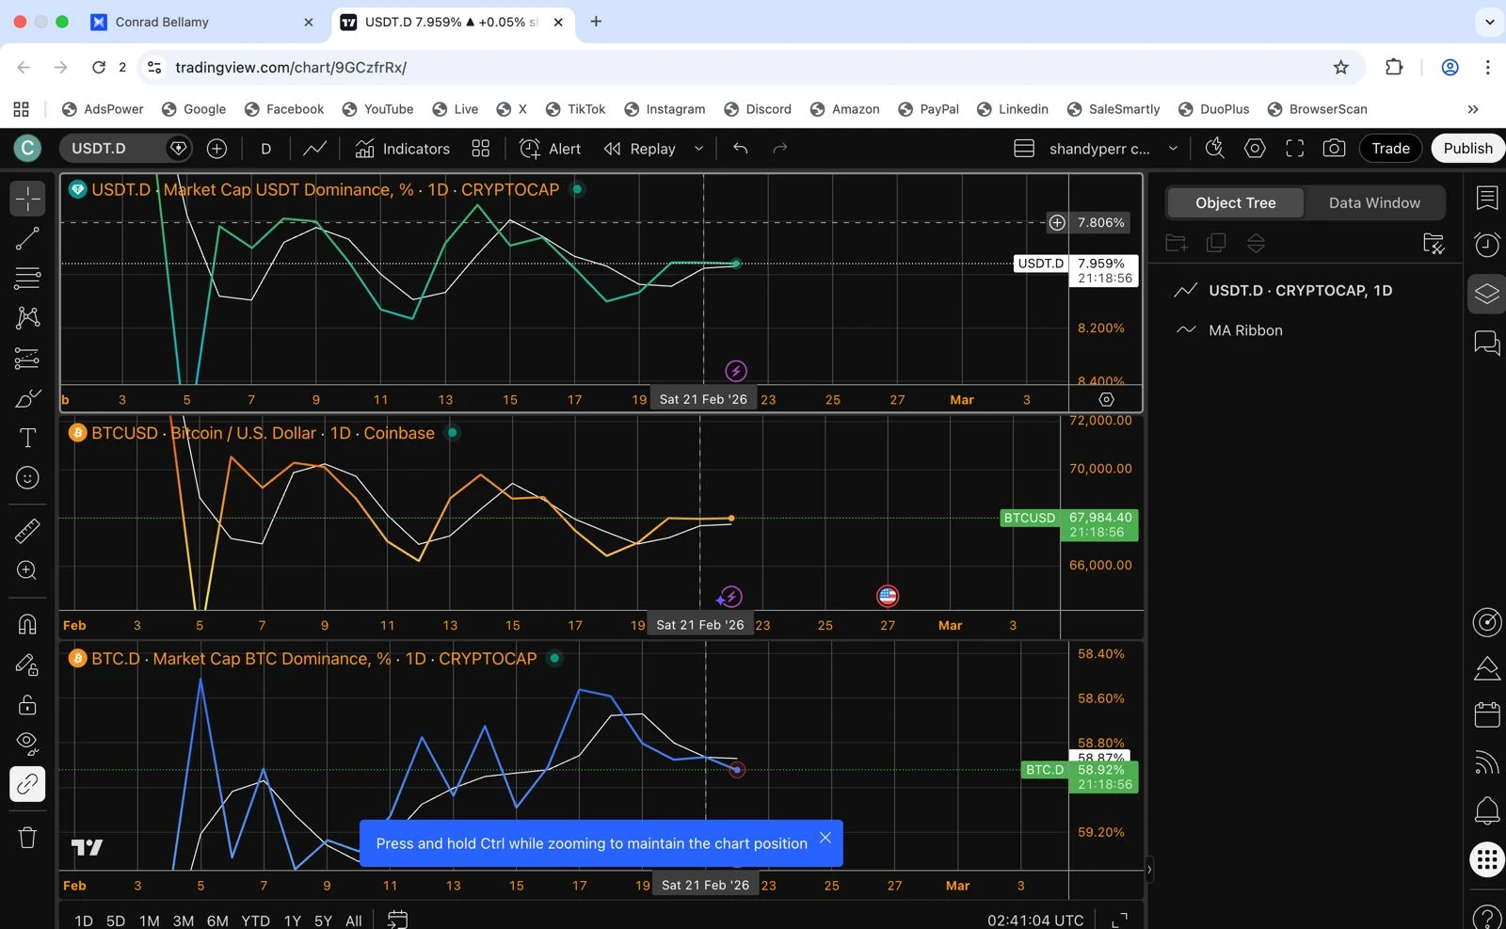The width and height of the screenshot is (1506, 929).
Task: Open the emoji icons tool
Action: [x=28, y=478]
